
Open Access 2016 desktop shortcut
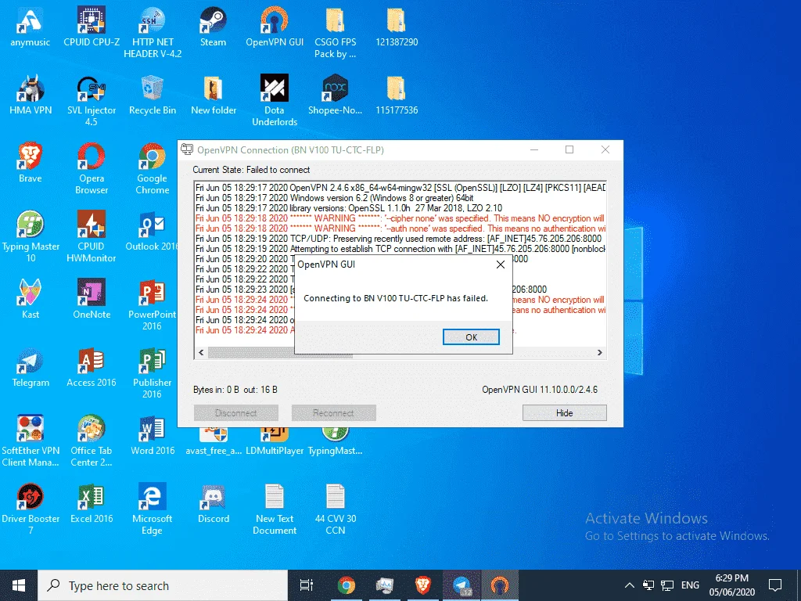(92, 368)
